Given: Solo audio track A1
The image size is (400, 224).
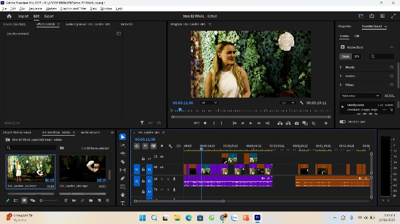Looking at the screenshot, I should 168,179.
